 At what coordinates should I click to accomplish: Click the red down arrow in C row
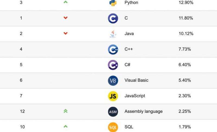[x=65, y=18]
